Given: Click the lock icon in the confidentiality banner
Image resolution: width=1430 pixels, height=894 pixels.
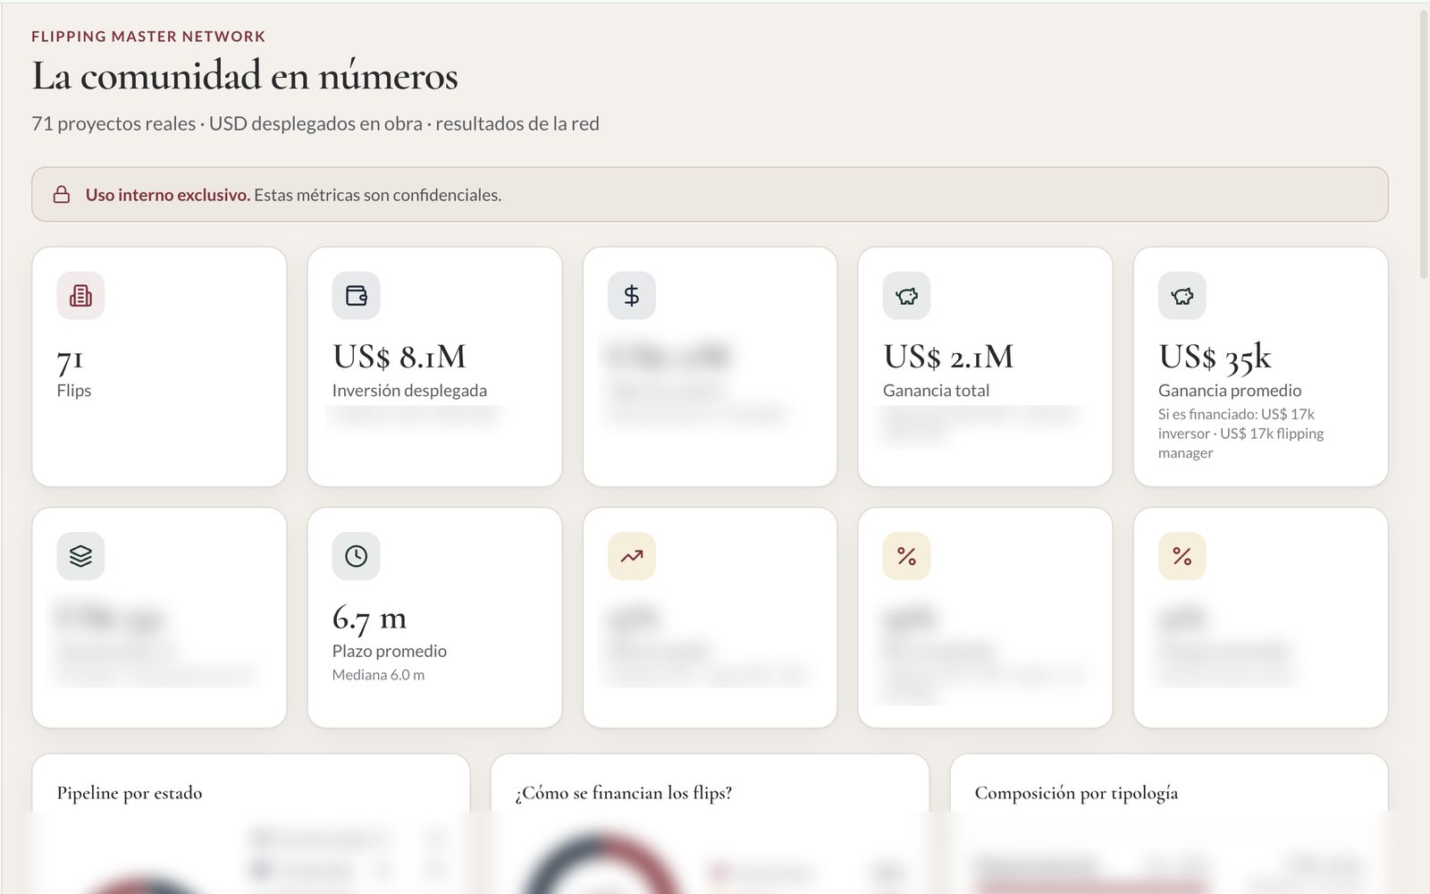Looking at the screenshot, I should (x=62, y=195).
